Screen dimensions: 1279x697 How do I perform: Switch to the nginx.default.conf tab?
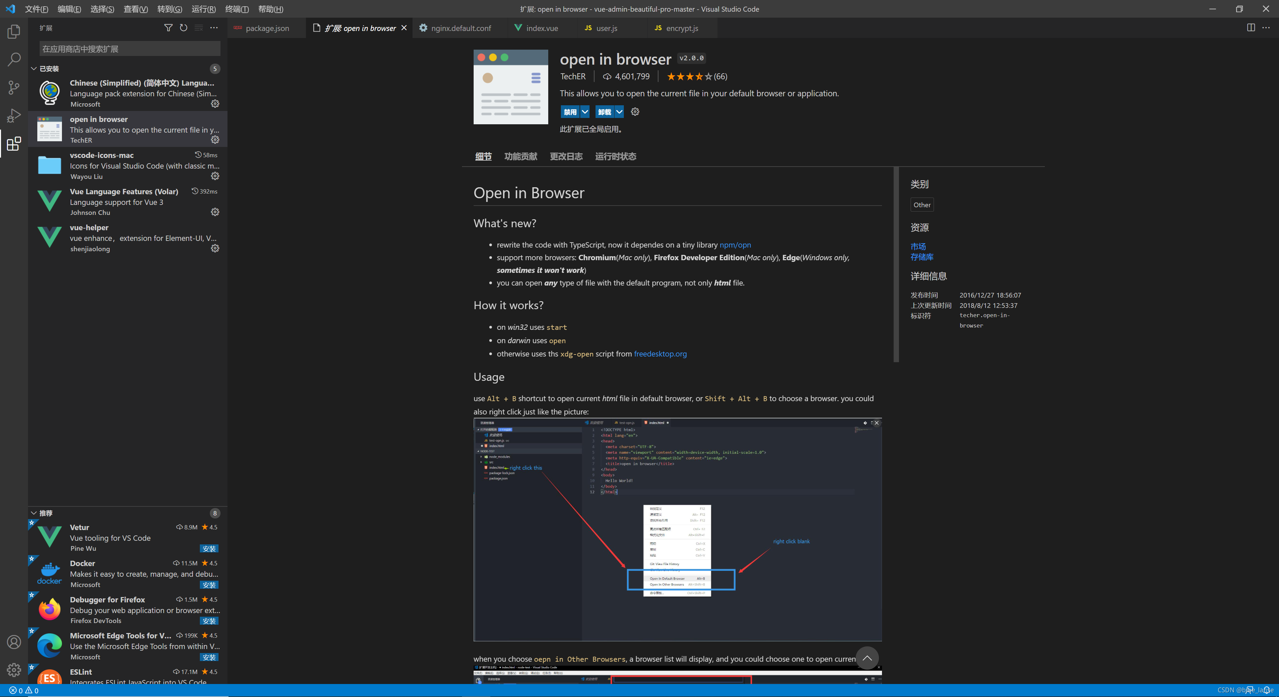tap(460, 28)
